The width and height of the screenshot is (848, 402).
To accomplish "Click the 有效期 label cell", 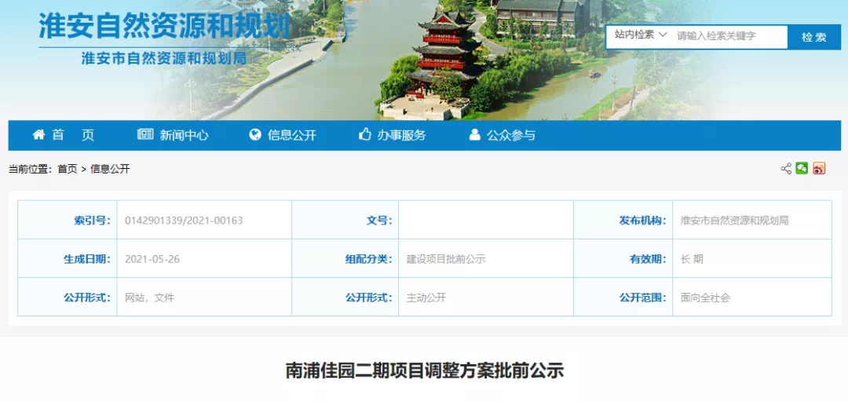I will coord(623,258).
